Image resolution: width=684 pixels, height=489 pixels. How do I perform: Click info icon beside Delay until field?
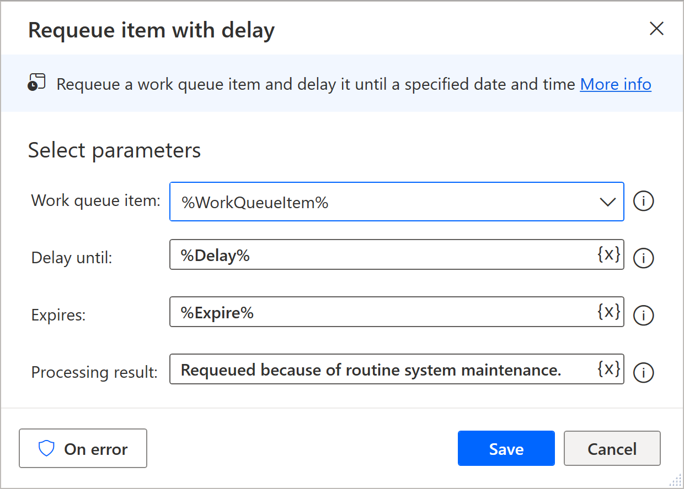click(x=643, y=258)
